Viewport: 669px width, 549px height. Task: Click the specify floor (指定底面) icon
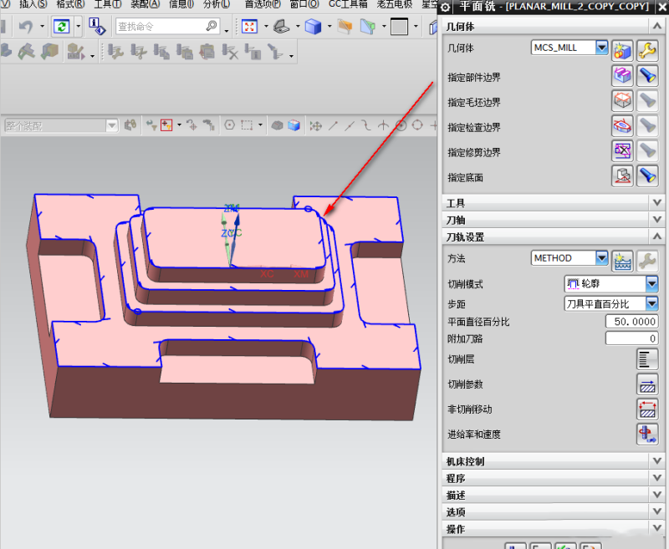[x=622, y=176]
